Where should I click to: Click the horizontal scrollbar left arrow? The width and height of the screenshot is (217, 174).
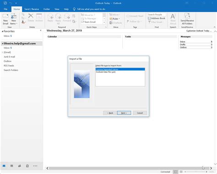click(x=47, y=168)
